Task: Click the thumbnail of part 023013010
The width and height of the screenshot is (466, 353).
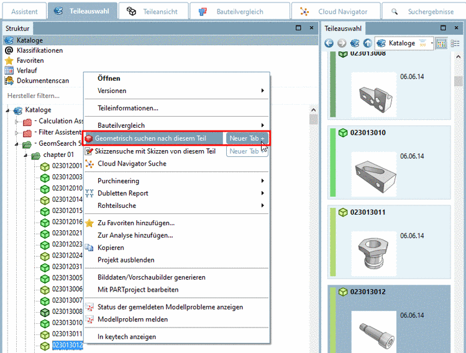Action: tap(374, 174)
